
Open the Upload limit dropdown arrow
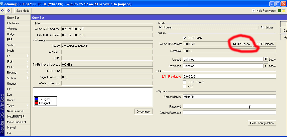pyautogui.click(x=265, y=59)
